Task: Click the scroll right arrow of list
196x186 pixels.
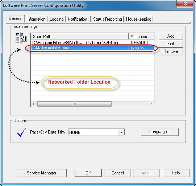Action: click(x=151, y=104)
